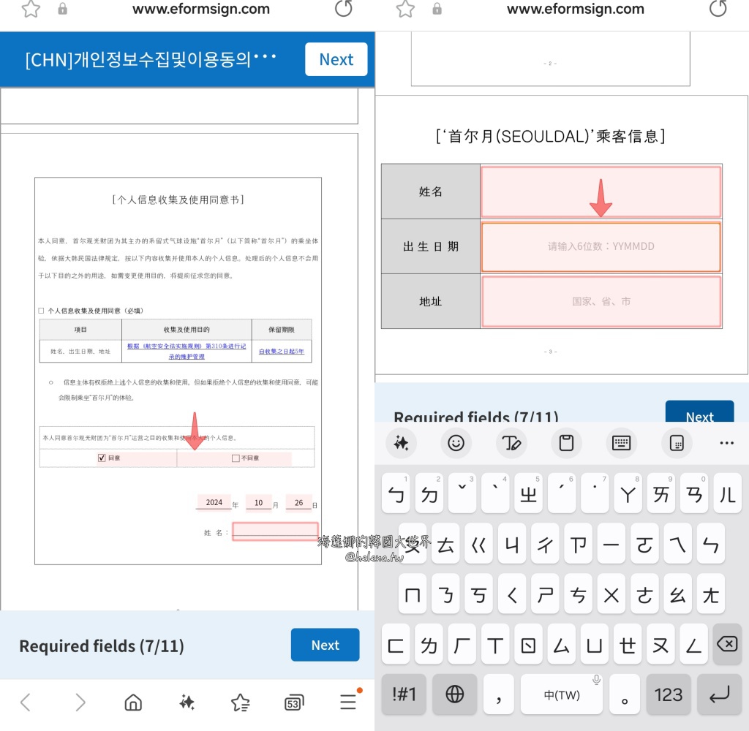Open the bookmarks star icon in bottom bar

coord(240,703)
